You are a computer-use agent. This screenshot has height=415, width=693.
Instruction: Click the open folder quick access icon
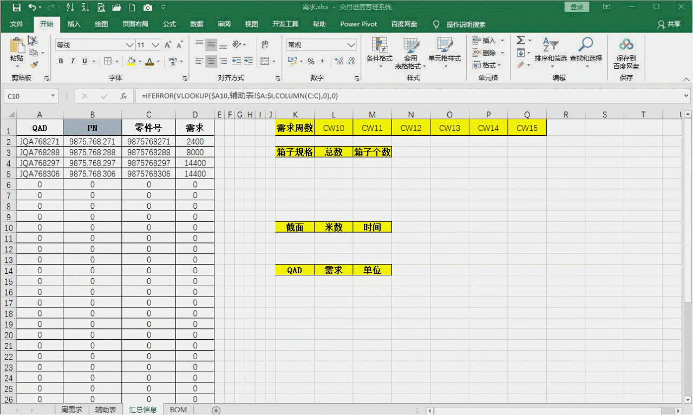coord(116,8)
